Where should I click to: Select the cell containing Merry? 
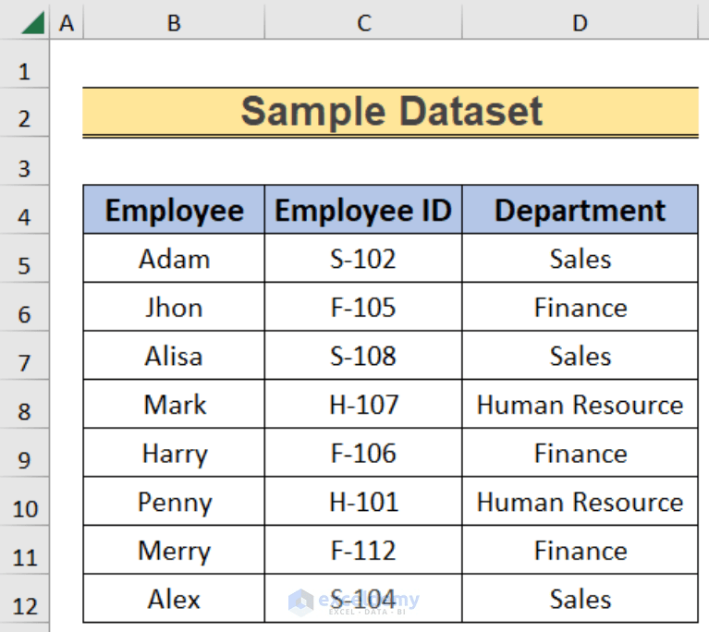[174, 550]
